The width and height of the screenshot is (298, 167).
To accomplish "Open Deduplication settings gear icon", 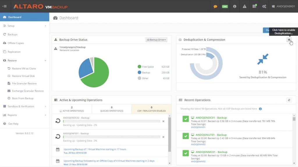I will [289, 40].
